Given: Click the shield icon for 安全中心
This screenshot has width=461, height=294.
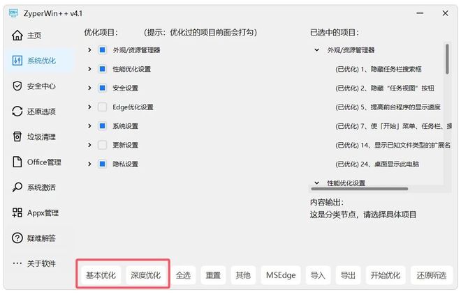Looking at the screenshot, I should tap(17, 86).
